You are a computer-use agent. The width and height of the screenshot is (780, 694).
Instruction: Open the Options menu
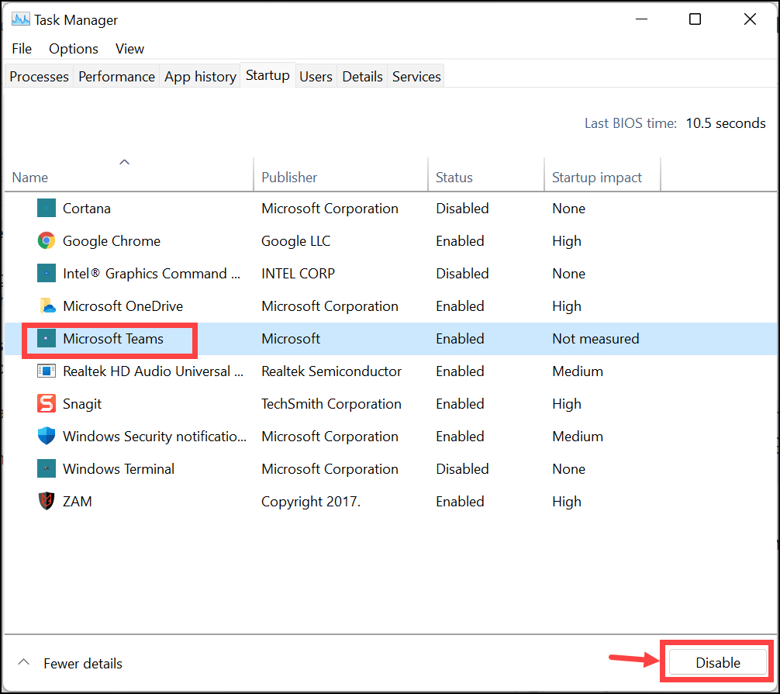[74, 49]
